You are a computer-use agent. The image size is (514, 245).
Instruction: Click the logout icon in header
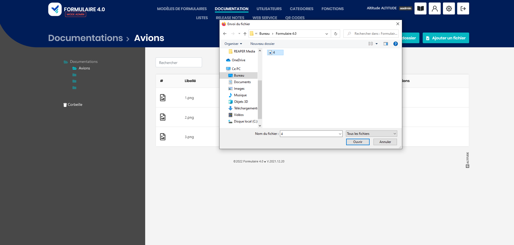point(463,8)
